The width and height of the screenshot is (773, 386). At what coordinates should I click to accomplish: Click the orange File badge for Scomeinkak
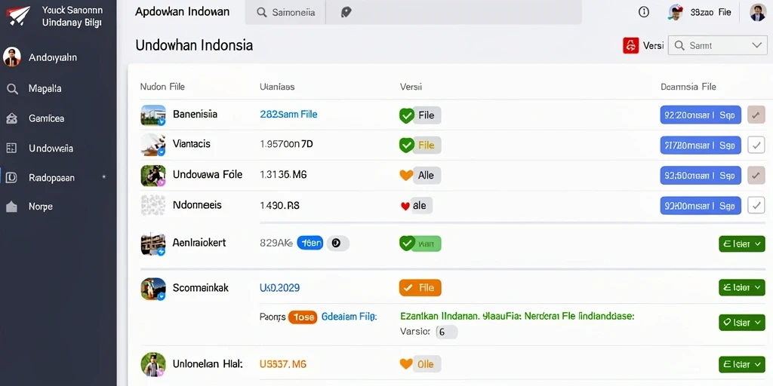tap(420, 287)
